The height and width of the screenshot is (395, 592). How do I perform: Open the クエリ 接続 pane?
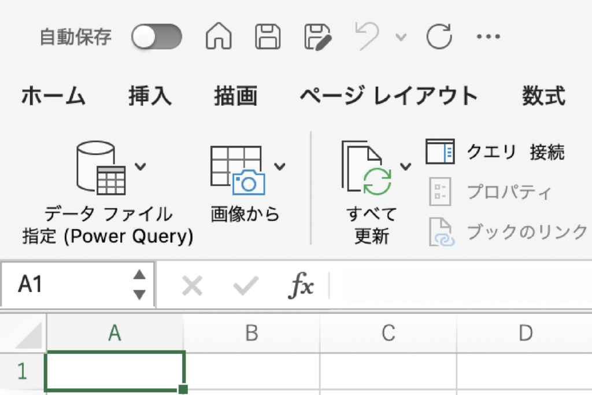[495, 152]
